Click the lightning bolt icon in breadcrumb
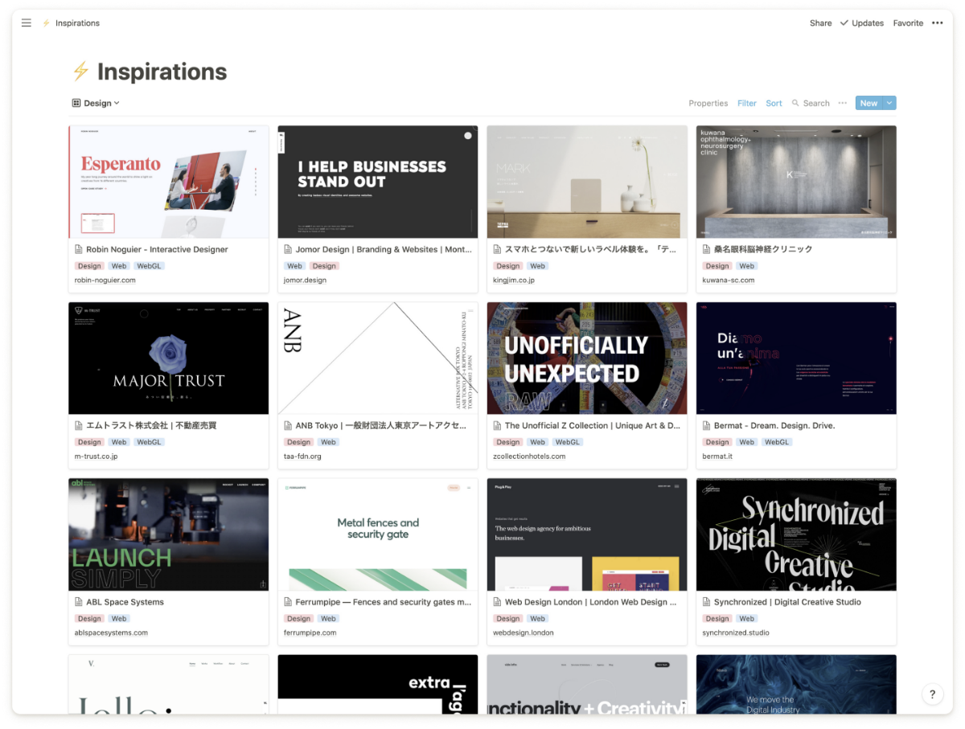965x729 pixels. pos(46,23)
